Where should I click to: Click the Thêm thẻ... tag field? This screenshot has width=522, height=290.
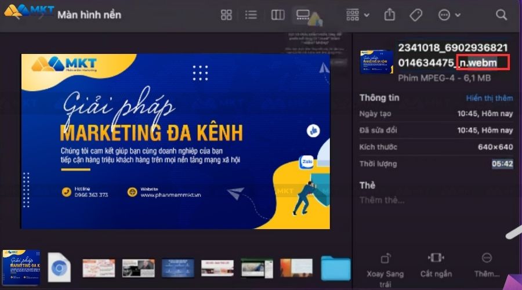382,200
